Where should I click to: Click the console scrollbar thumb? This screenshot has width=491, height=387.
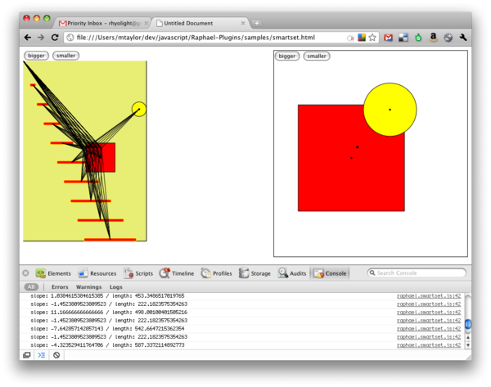click(468, 324)
